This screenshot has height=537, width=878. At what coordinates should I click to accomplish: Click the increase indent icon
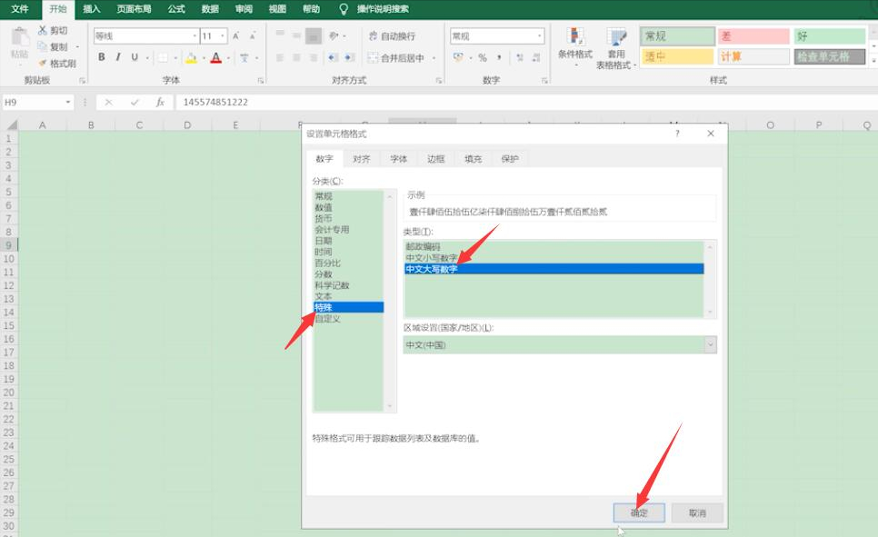(349, 57)
